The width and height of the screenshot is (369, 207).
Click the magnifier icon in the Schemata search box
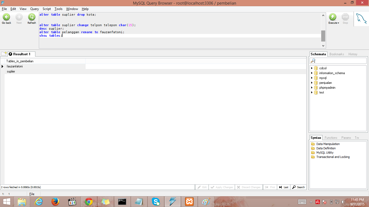[x=313, y=60]
